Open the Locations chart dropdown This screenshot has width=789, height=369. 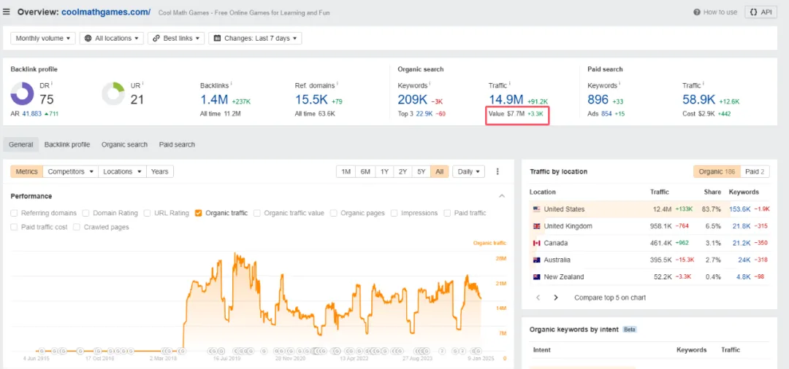click(122, 171)
